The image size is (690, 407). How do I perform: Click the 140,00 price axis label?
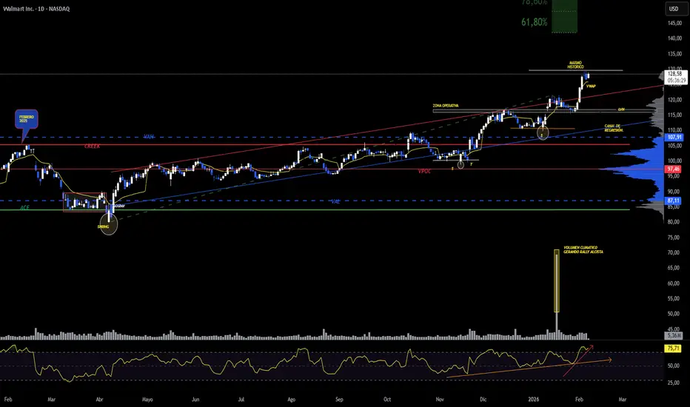674,38
